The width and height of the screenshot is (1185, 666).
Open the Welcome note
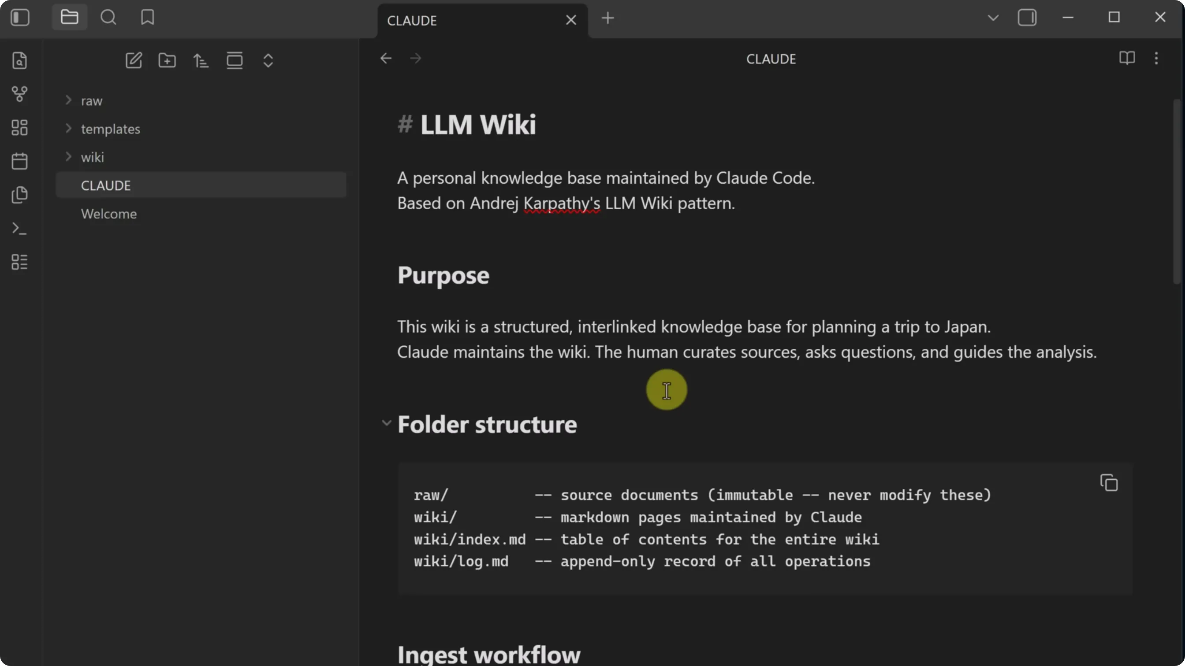[201, 214]
